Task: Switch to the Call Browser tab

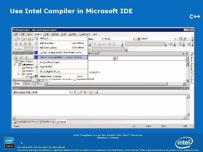Action: click(x=47, y=122)
